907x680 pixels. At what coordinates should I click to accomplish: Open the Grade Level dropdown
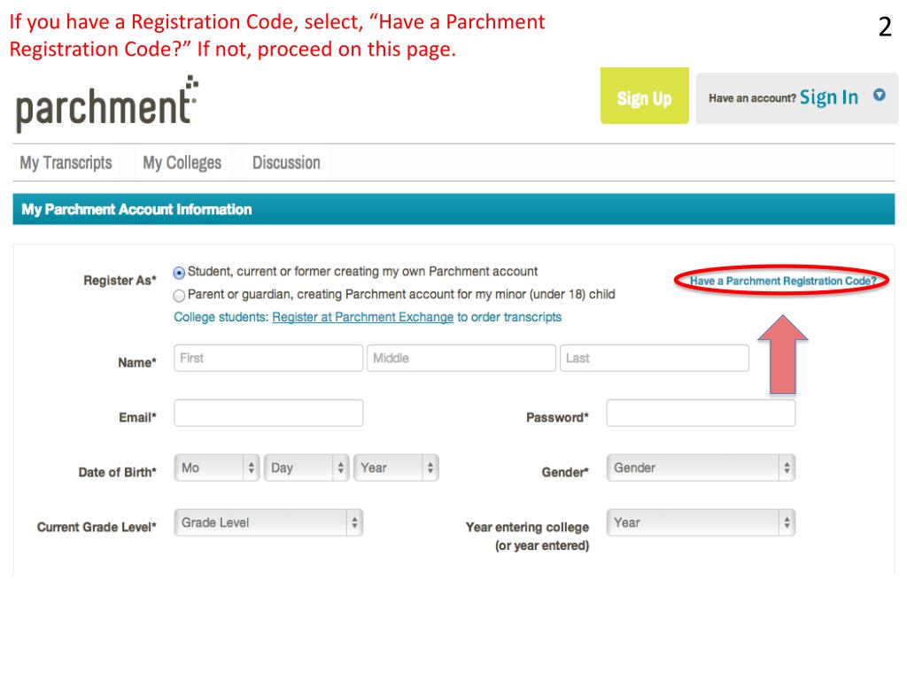pos(267,522)
